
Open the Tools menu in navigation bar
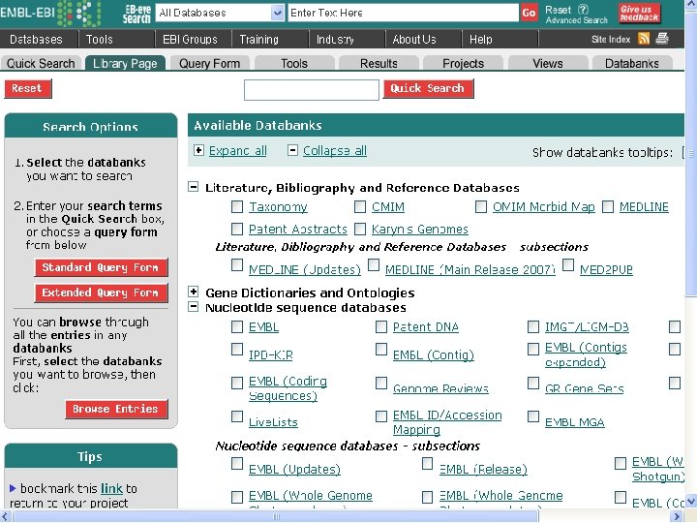point(99,39)
